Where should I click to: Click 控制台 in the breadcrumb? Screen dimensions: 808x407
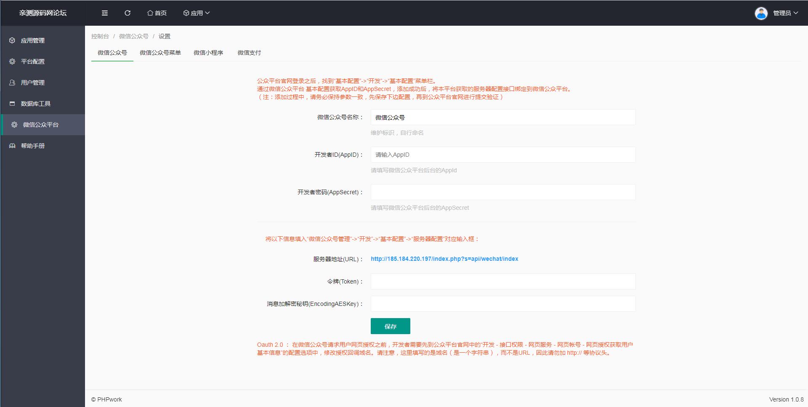[100, 36]
